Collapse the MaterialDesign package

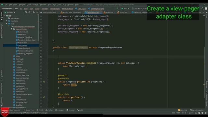tap(12, 29)
